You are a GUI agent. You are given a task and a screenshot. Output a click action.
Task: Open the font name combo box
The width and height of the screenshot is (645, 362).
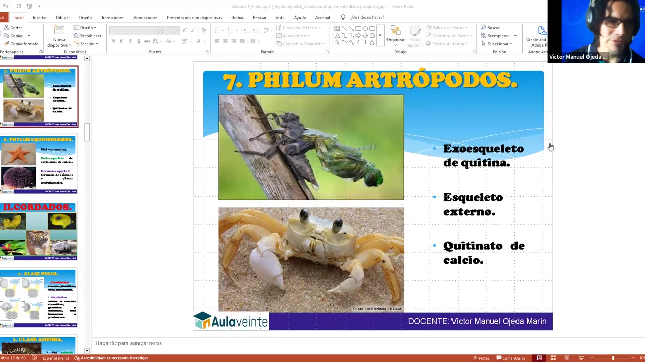(x=135, y=30)
